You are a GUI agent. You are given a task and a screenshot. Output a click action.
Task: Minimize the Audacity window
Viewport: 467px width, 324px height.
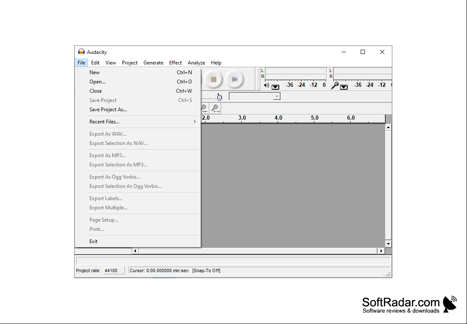click(x=344, y=52)
